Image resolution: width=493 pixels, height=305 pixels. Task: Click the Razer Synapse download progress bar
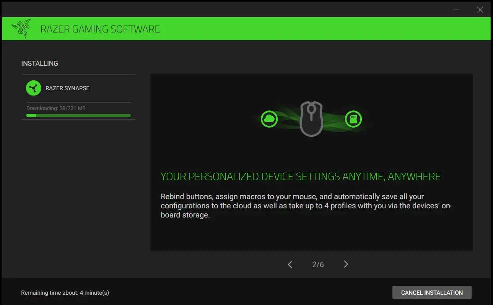(78, 115)
